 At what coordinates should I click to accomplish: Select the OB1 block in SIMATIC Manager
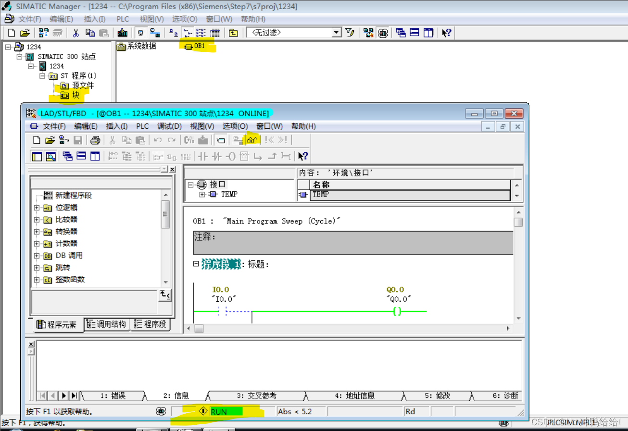click(195, 46)
